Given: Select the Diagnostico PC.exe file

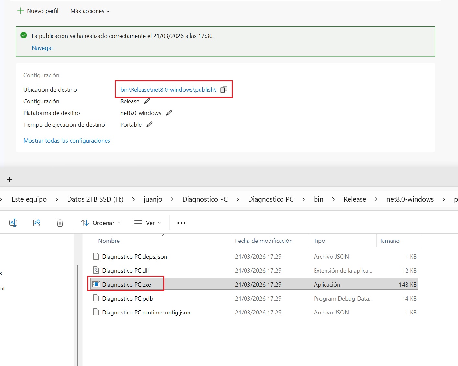Looking at the screenshot, I should 127,285.
